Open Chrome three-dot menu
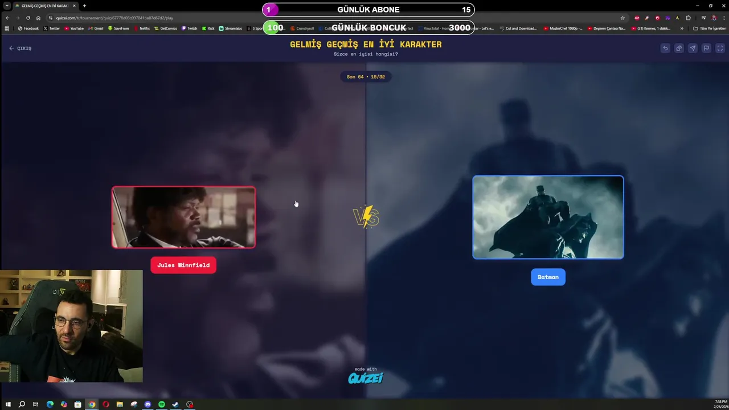Screen dimensions: 729x410 pyautogui.click(x=723, y=18)
